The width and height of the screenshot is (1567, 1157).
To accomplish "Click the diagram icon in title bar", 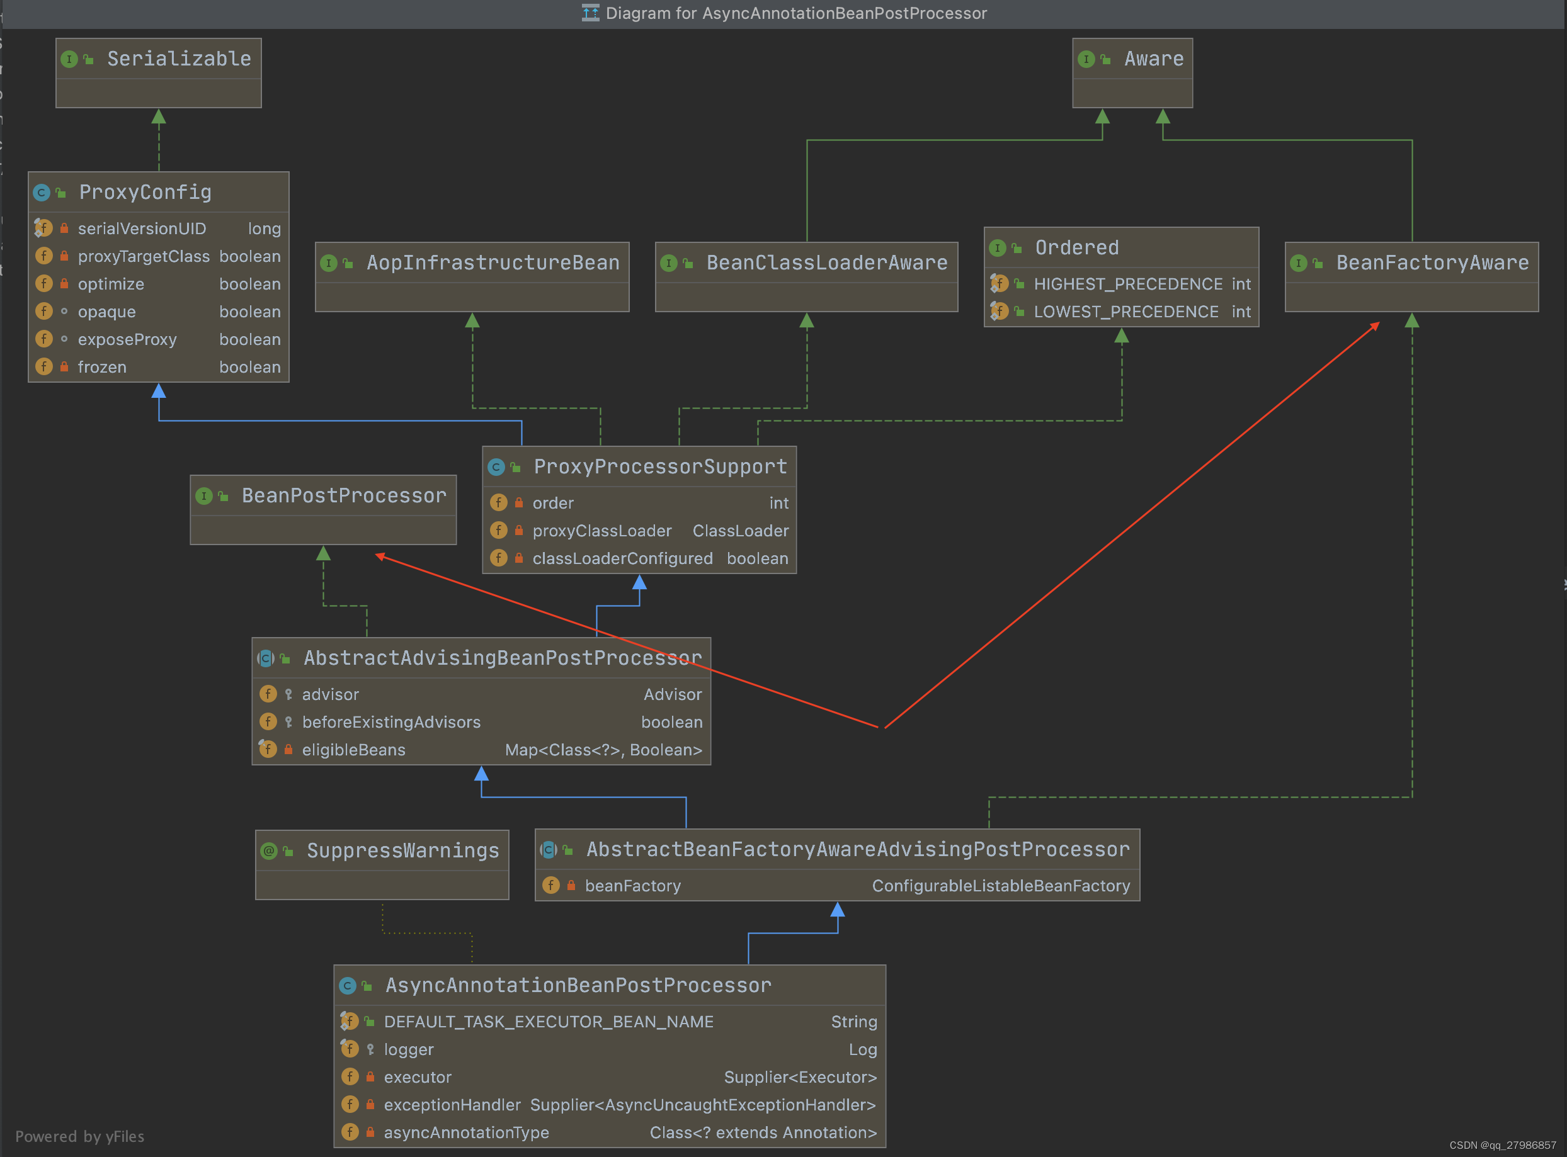I will point(591,13).
